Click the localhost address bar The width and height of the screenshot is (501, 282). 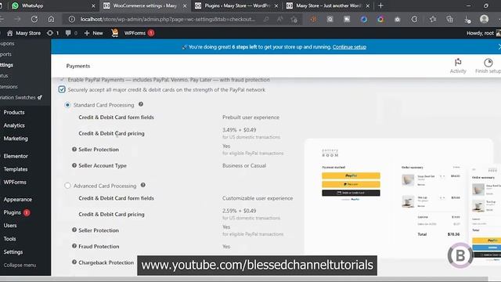(168, 19)
